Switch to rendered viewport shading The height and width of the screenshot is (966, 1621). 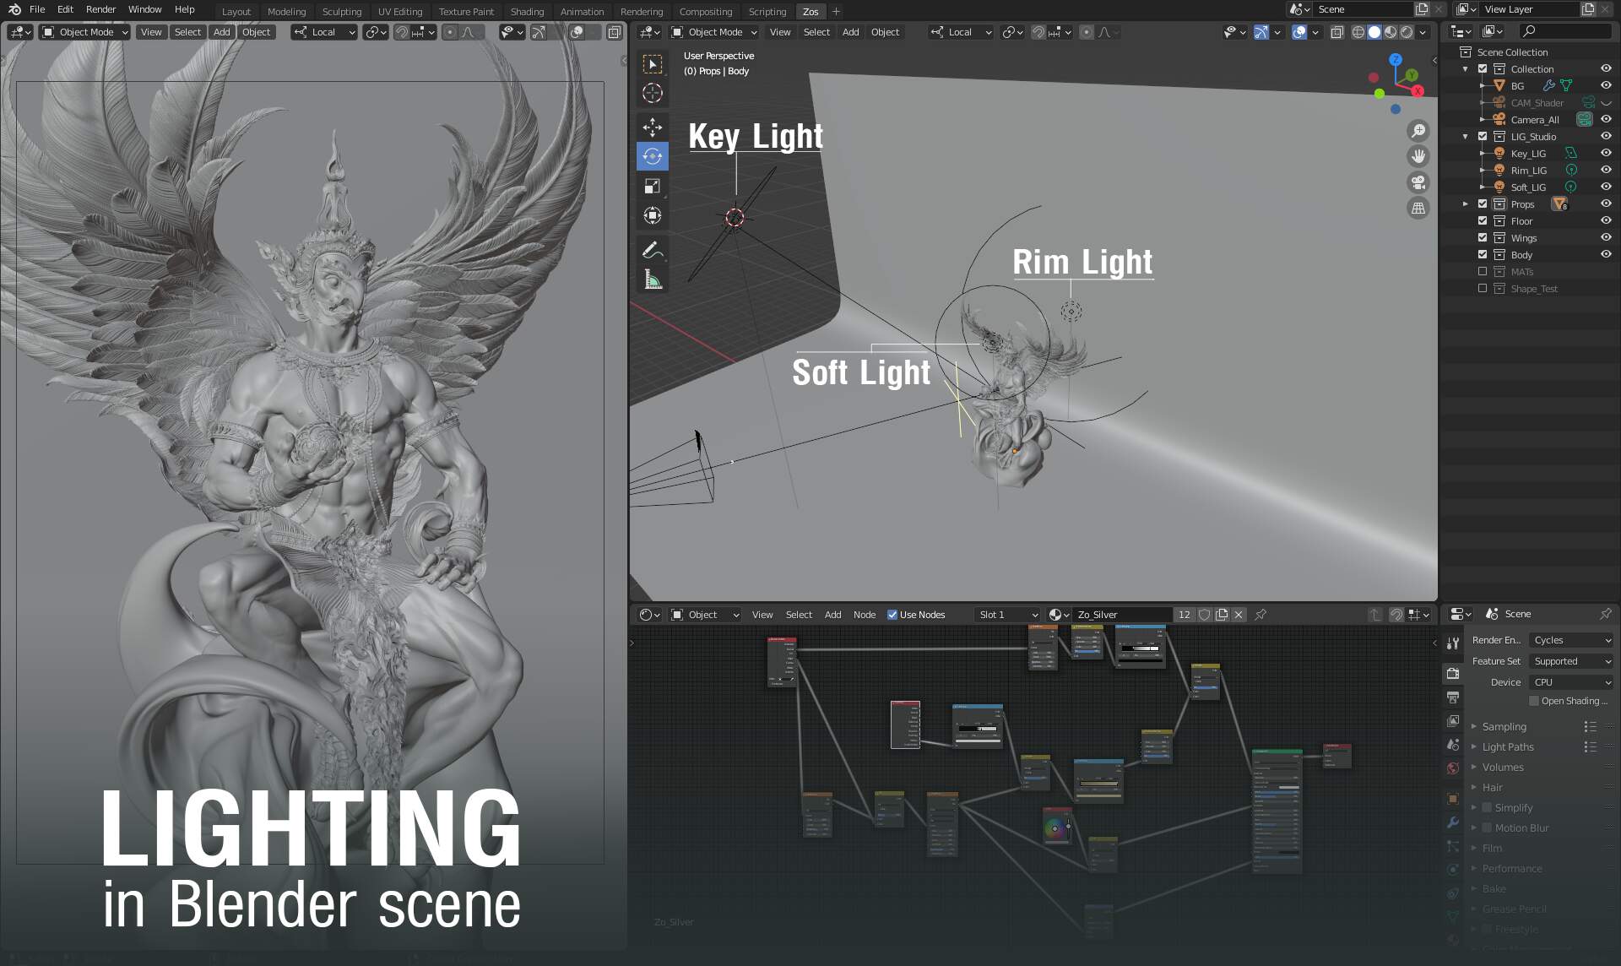[x=1407, y=32]
